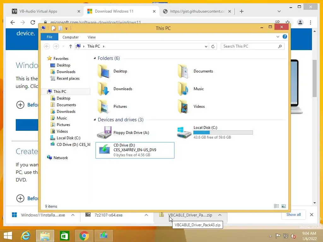The width and height of the screenshot is (323, 242).
Task: Open the Videos folder icon in Folders
Action: [183, 107]
